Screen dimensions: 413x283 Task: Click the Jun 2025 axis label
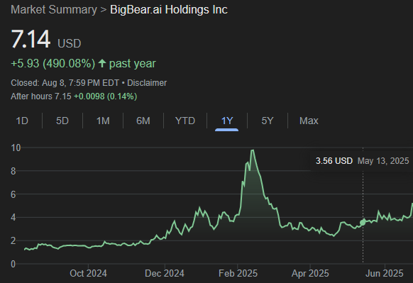pyautogui.click(x=385, y=274)
